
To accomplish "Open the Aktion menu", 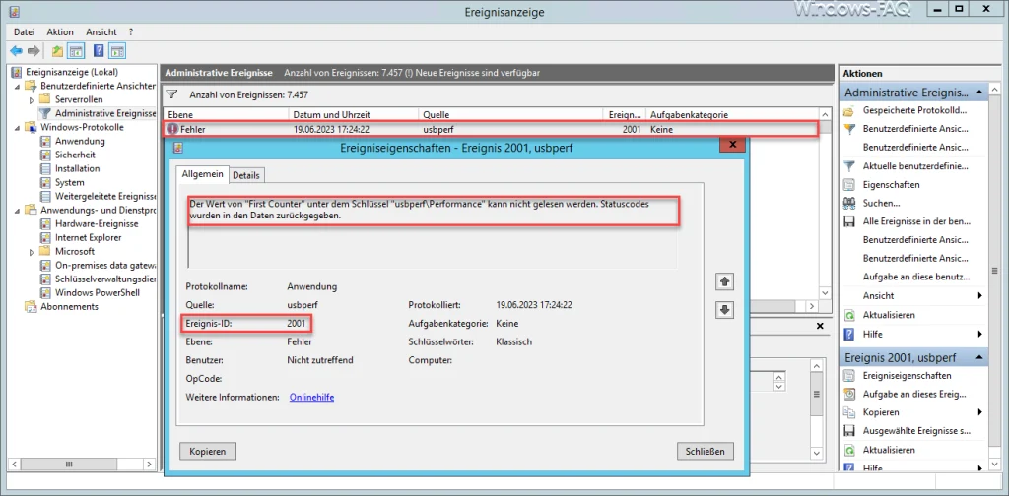I will pyautogui.click(x=60, y=31).
